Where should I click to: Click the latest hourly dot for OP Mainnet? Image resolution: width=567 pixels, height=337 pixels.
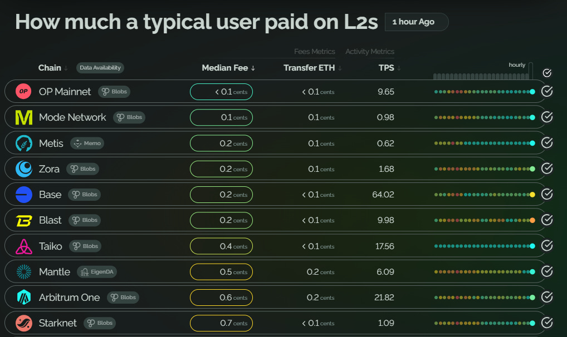[x=532, y=92]
